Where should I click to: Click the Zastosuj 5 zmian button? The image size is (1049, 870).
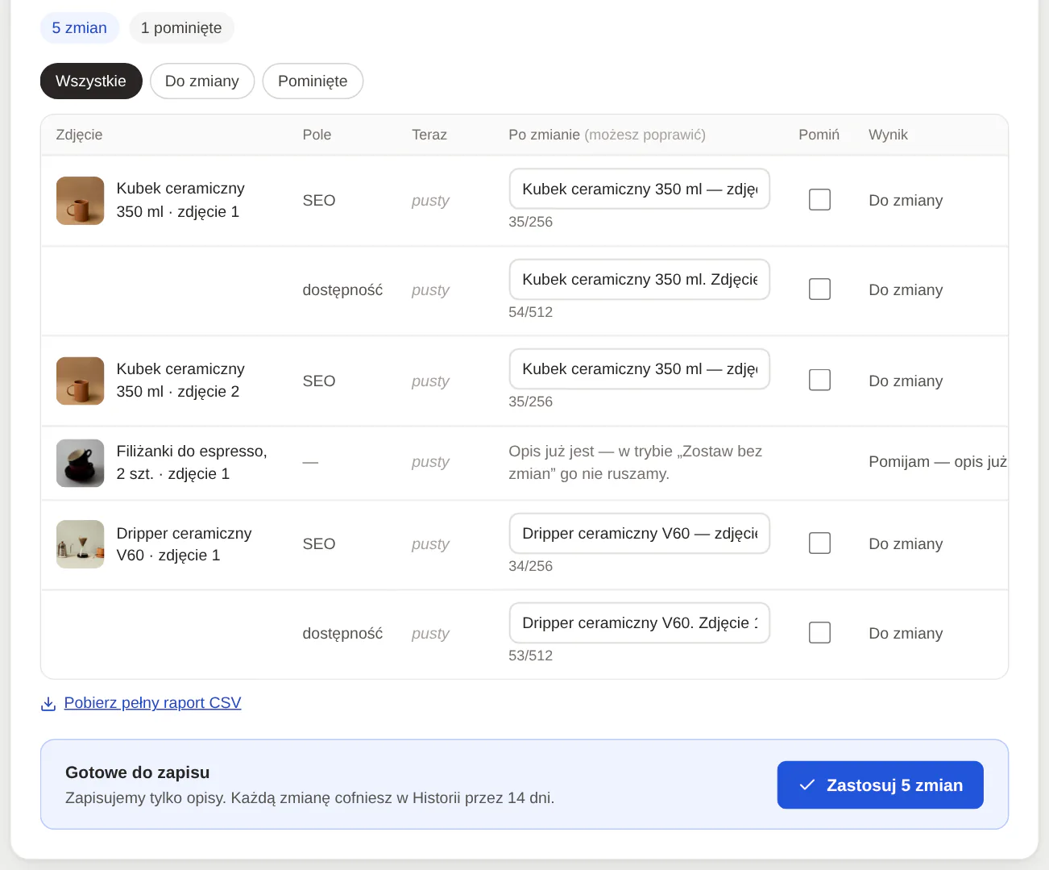point(880,785)
